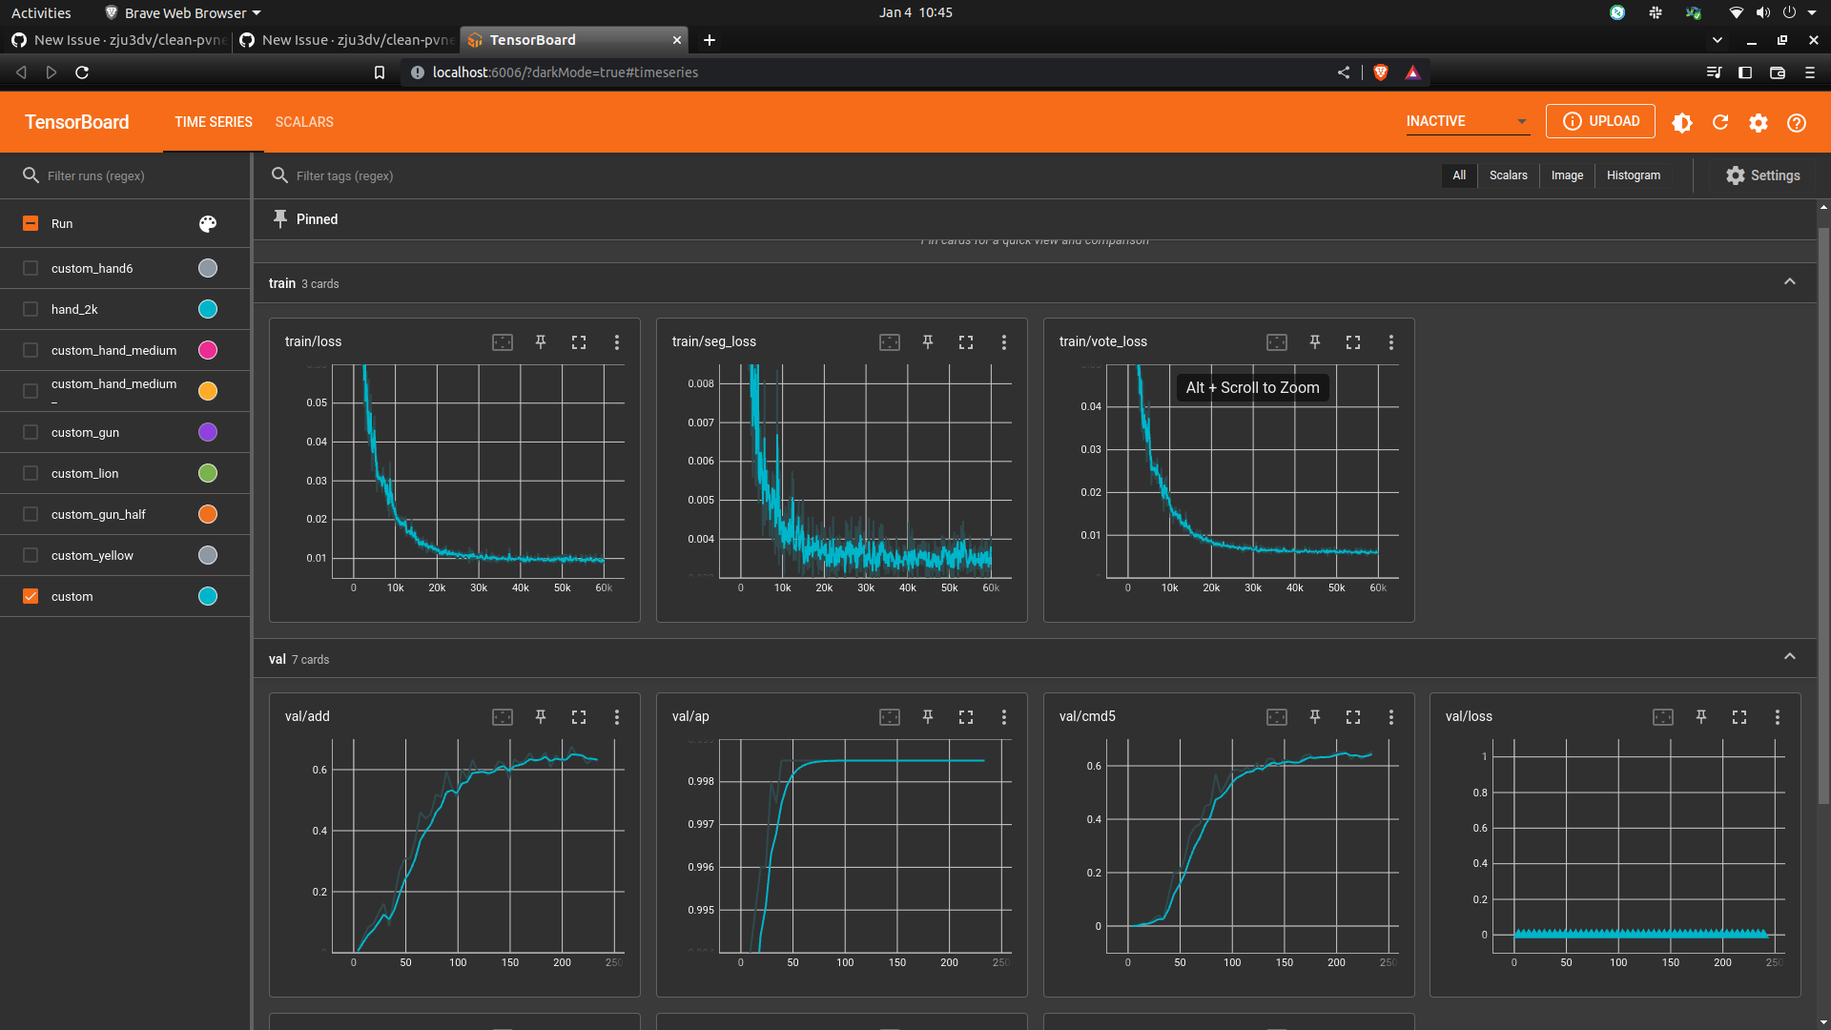
Task: Filter cards by Histogram type
Action: [x=1633, y=175]
